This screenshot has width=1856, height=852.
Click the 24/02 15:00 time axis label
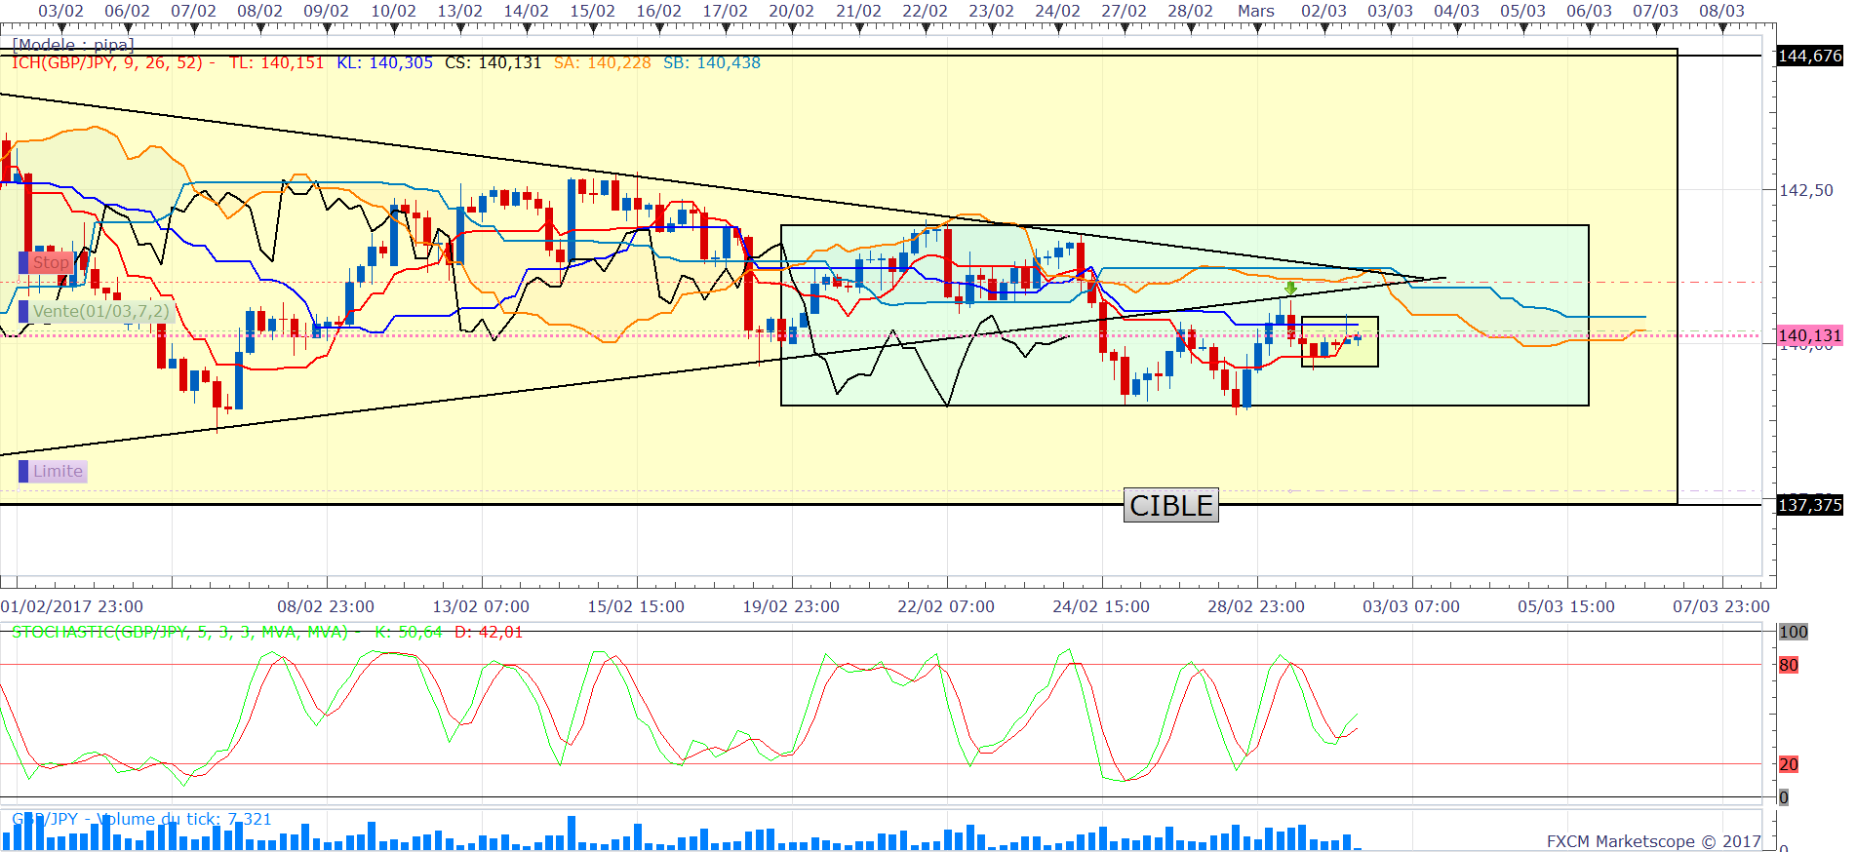click(x=1101, y=606)
